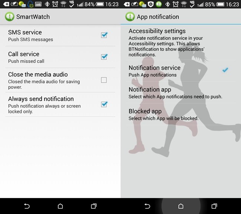Tap the SmartWatch title text
The width and height of the screenshot is (241, 214).
[x=33, y=17]
